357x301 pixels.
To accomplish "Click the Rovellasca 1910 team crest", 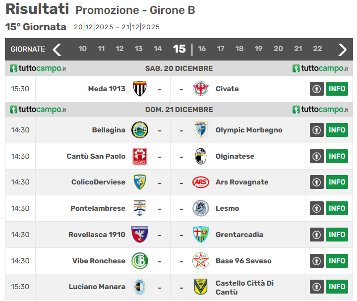I will (140, 235).
